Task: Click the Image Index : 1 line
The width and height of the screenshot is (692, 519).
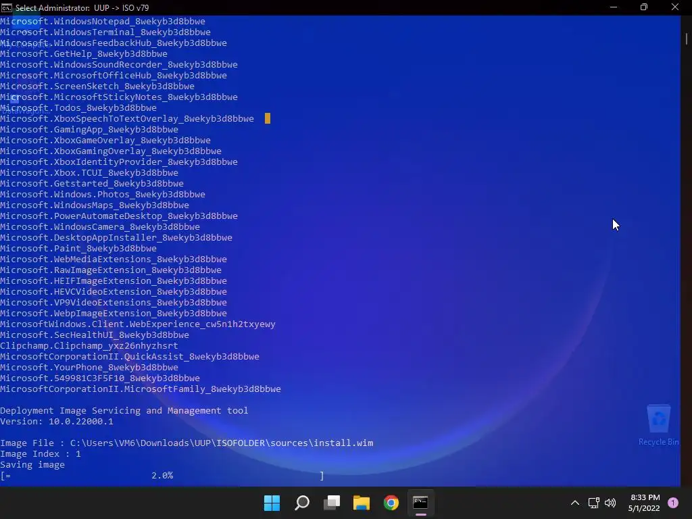Action: click(41, 453)
